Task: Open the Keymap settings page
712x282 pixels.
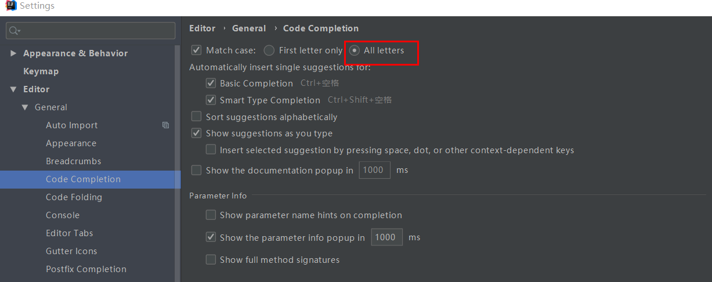Action: (x=41, y=71)
